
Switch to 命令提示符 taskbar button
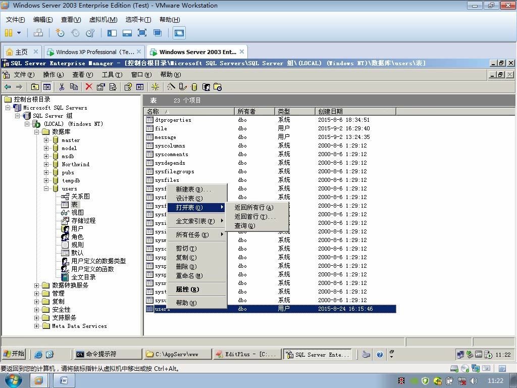tap(107, 354)
